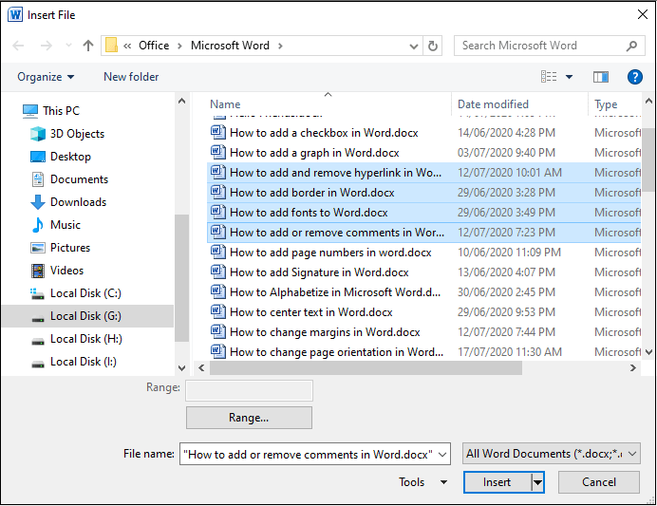Image resolution: width=657 pixels, height=506 pixels.
Task: Sort files by Name column
Action: click(225, 104)
